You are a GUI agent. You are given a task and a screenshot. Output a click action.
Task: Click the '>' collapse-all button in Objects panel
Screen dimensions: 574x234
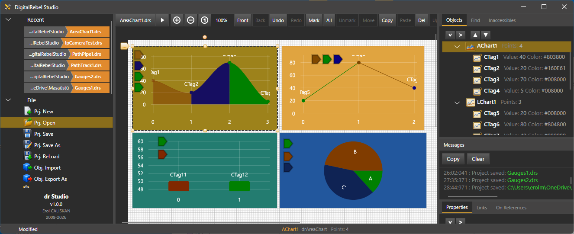coord(461,35)
